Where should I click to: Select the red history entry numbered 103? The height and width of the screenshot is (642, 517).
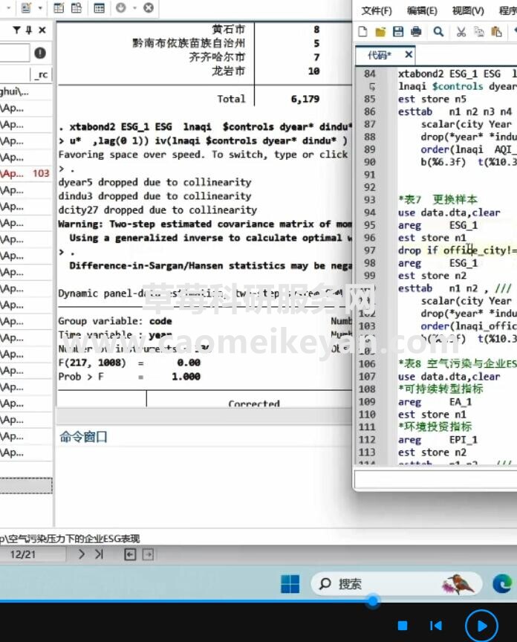(x=26, y=174)
